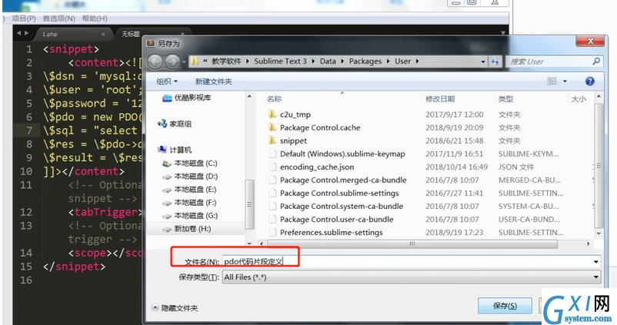Close the 另存为 dialog

pyautogui.click(x=590, y=41)
